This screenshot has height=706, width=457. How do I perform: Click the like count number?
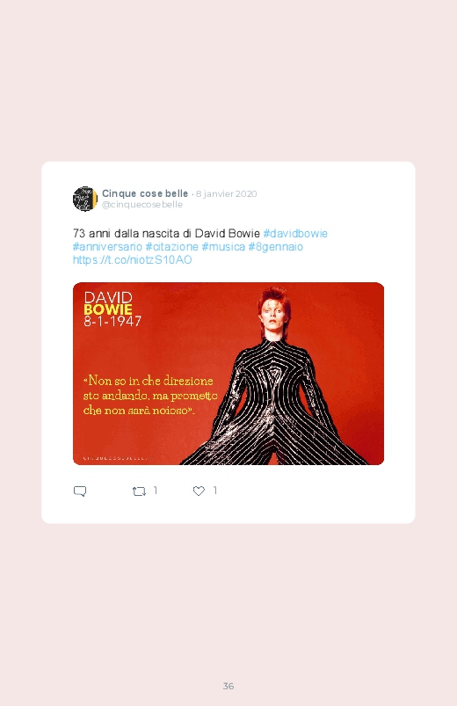pyautogui.click(x=215, y=491)
